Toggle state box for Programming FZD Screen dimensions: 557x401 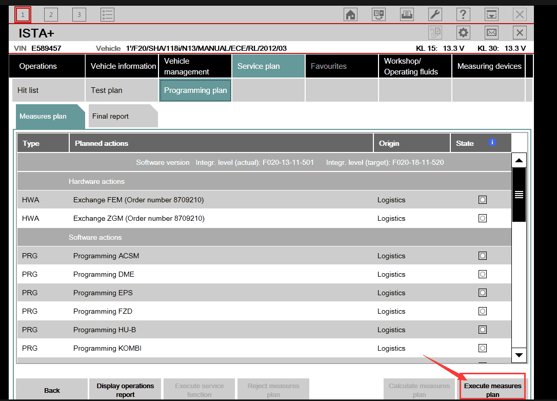pos(483,311)
